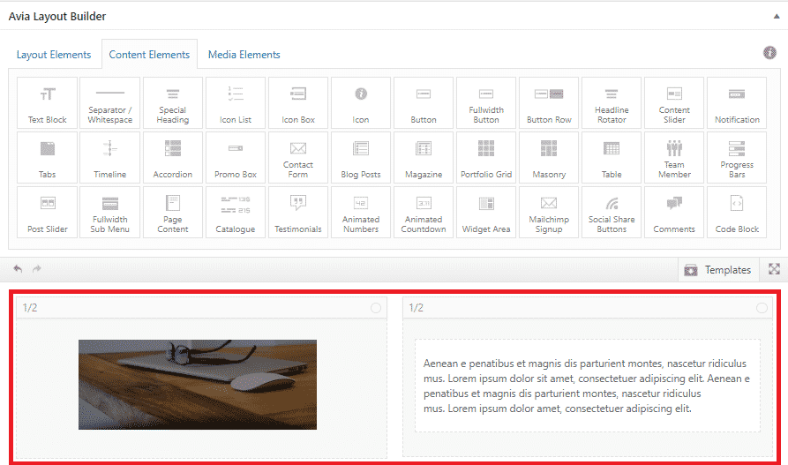Insert the single Icon element
Viewport: 788px width, 465px height.
[361, 103]
